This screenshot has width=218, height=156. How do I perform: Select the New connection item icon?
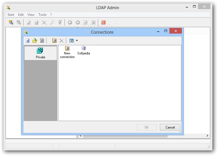coord(67,48)
